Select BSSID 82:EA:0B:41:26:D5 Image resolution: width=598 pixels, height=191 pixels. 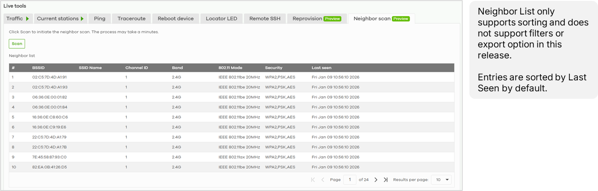tap(50, 167)
